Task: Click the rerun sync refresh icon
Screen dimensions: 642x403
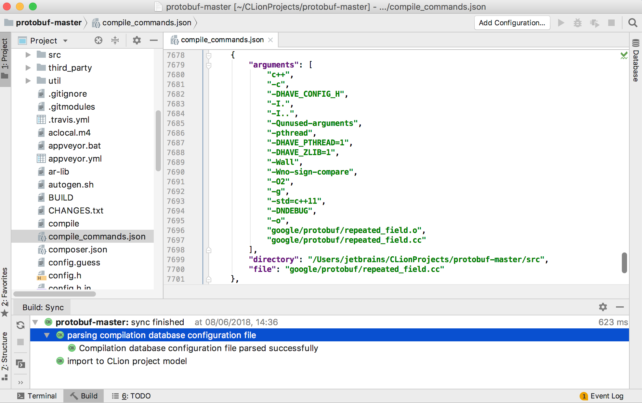Action: pos(20,325)
